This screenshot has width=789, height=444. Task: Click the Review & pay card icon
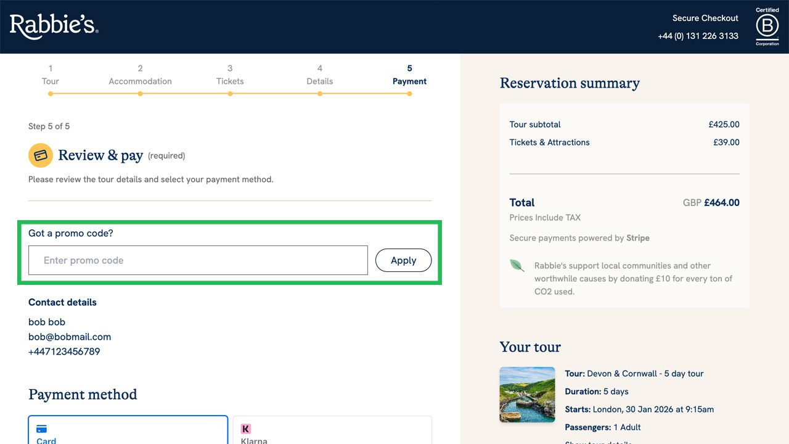click(x=40, y=155)
